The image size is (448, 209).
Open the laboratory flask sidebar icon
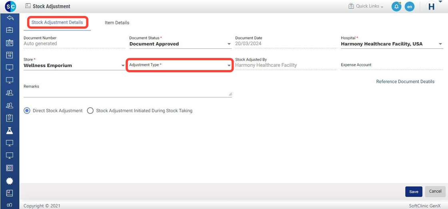pyautogui.click(x=10, y=131)
